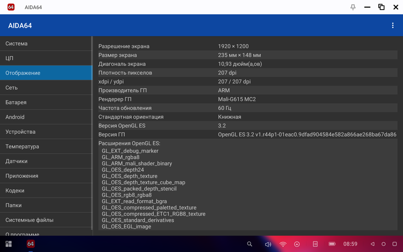Open the Устройства section
The image size is (403, 252).
46,132
